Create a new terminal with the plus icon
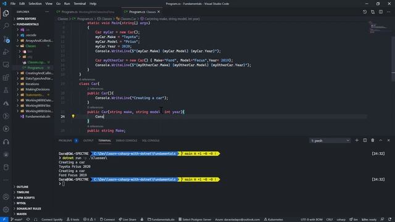The image size is (395, 222). (357, 141)
